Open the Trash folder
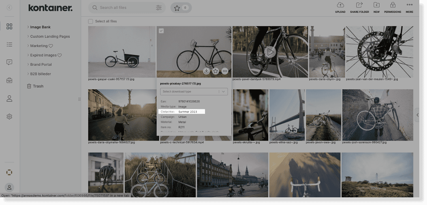 click(x=38, y=86)
